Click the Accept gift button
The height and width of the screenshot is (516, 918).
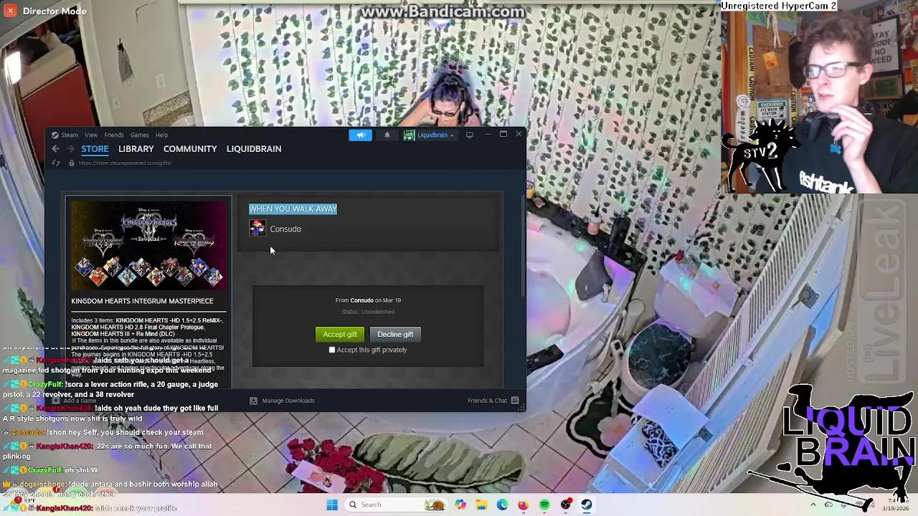(x=340, y=334)
